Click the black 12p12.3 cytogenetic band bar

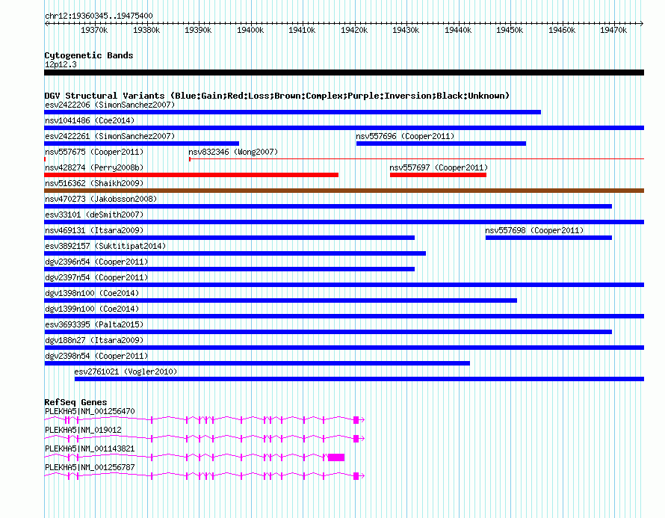pos(344,73)
